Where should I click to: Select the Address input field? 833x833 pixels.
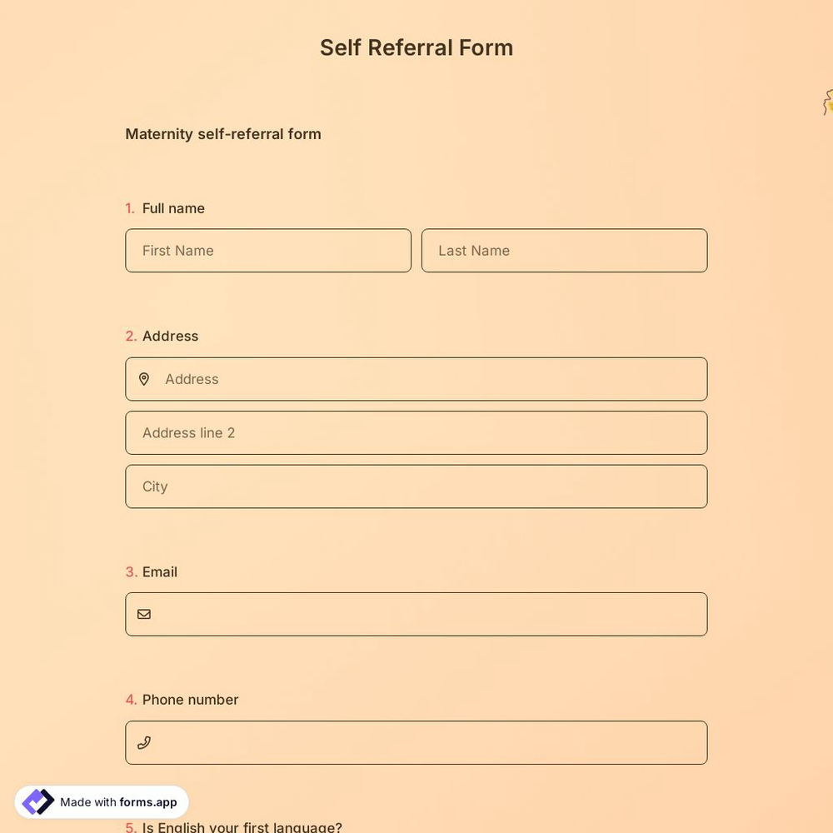375,379
